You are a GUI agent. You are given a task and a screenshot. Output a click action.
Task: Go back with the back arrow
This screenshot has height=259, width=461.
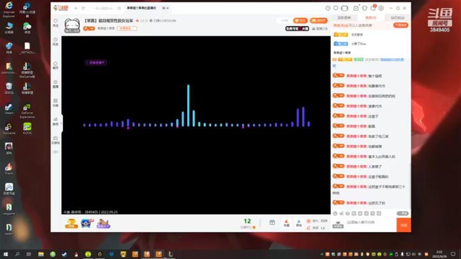click(76, 8)
